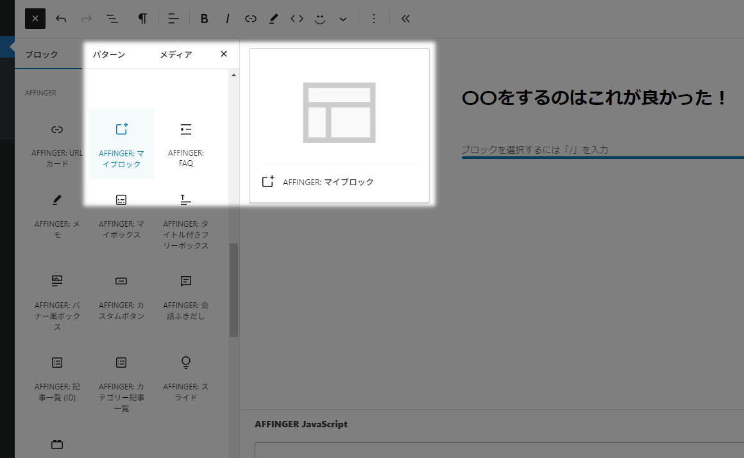The height and width of the screenshot is (458, 744).
Task: Expand more rich text controls chevron
Action: click(343, 19)
